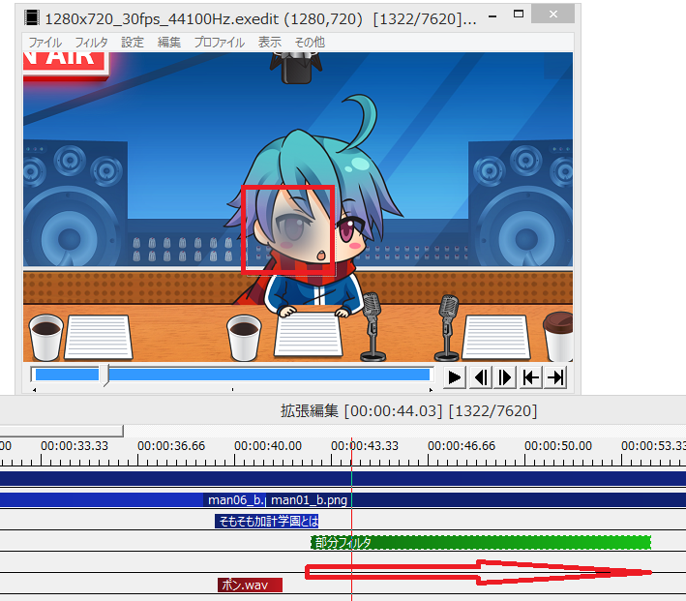The height and width of the screenshot is (601, 686).
Task: Open the プロファイル menu
Action: pos(219,43)
